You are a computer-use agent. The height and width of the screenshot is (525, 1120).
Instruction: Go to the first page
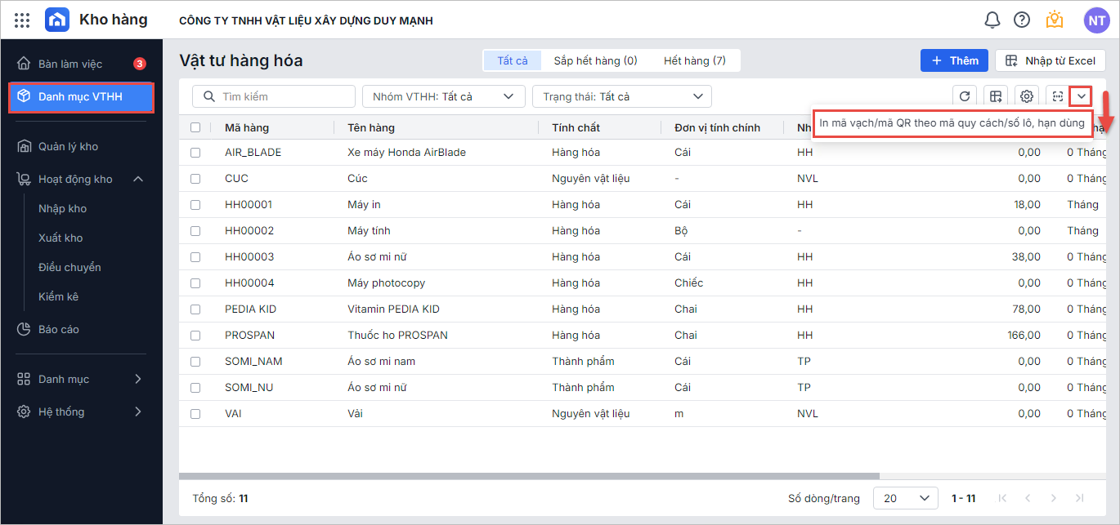coord(1002,498)
